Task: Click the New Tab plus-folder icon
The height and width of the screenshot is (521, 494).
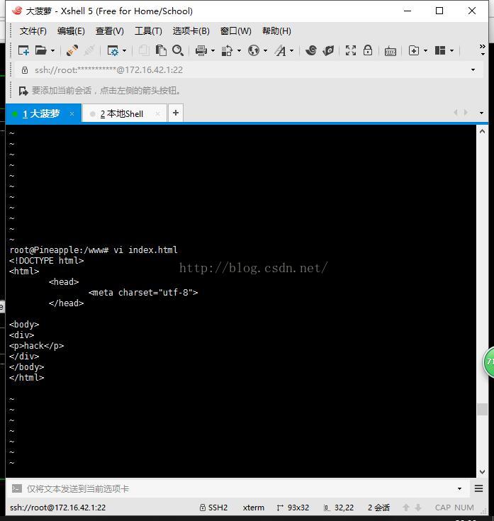Action: 414,50
